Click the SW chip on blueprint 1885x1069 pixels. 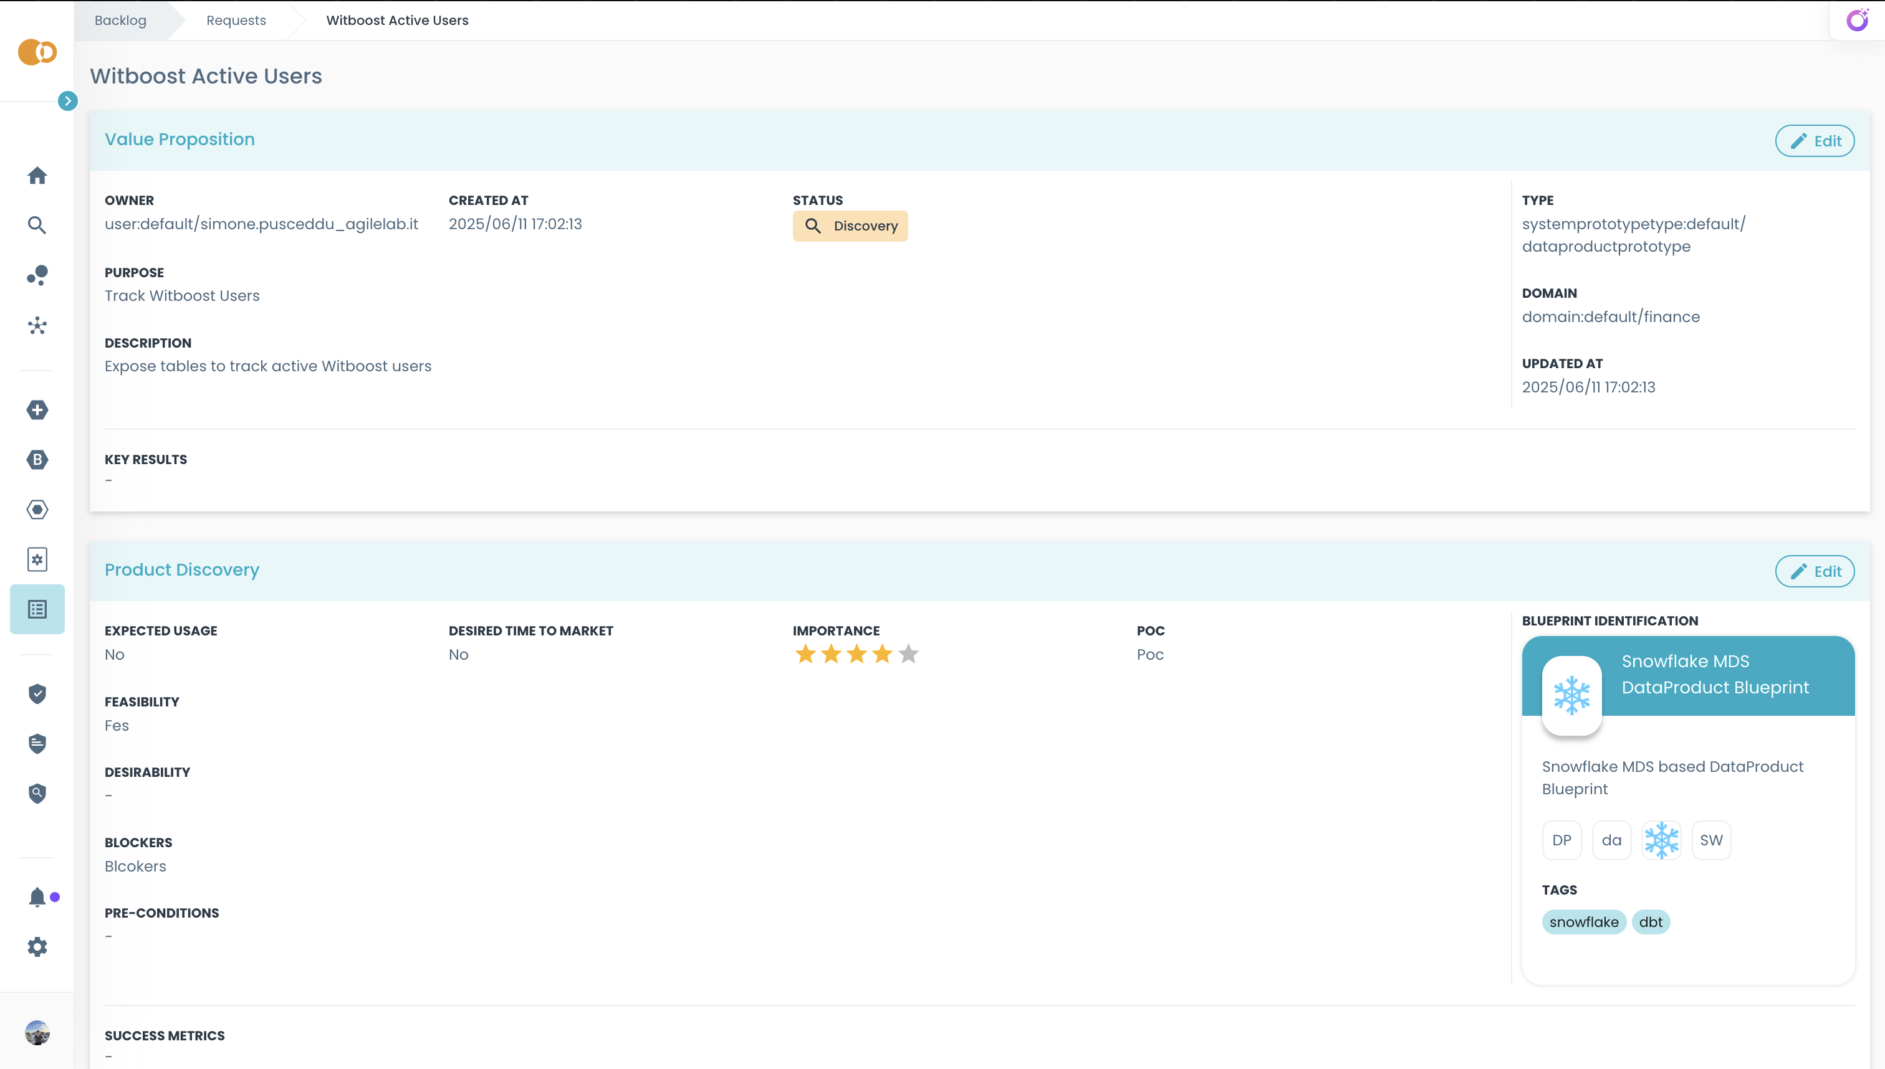pos(1711,840)
